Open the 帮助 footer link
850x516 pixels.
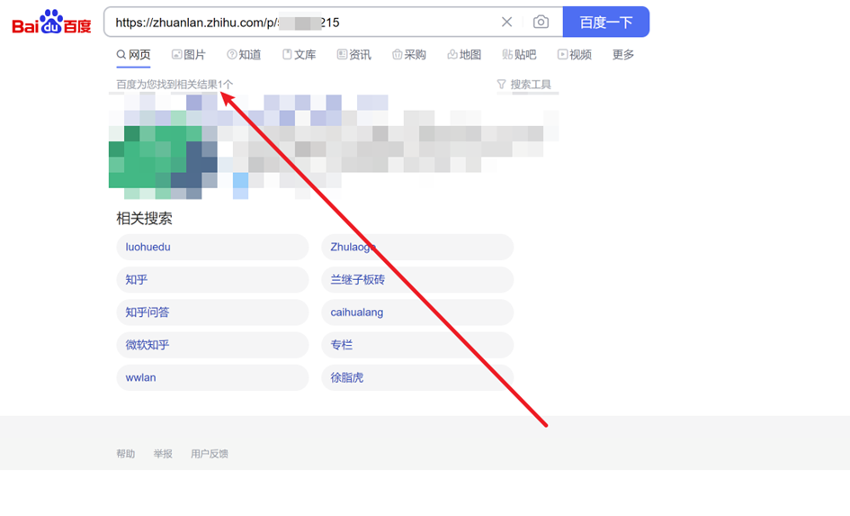(126, 454)
